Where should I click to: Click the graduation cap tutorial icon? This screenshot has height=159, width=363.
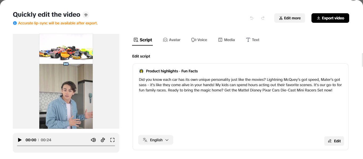86,15
